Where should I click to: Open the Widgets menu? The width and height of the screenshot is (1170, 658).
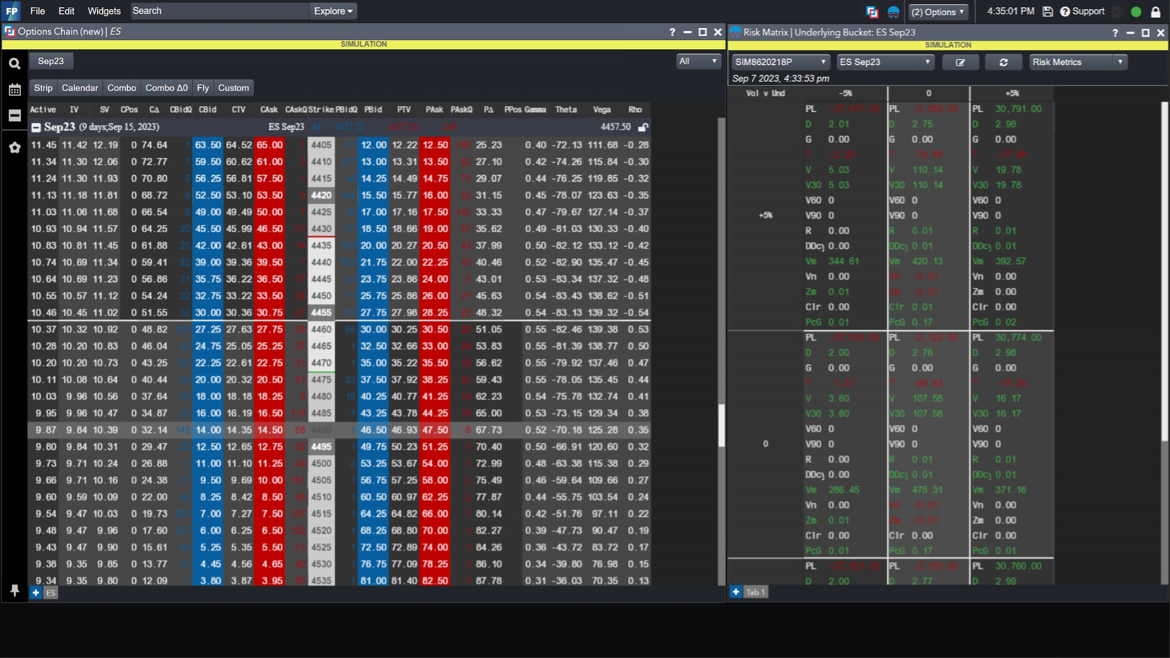104,10
